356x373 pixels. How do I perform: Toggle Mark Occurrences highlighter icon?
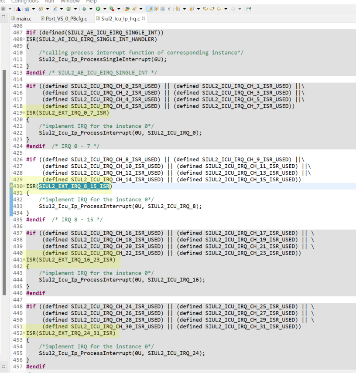[x=149, y=9]
